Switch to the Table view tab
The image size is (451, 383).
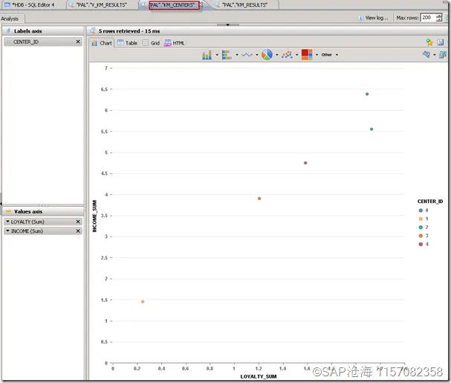tap(127, 43)
